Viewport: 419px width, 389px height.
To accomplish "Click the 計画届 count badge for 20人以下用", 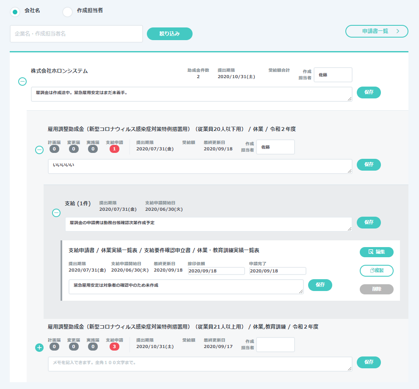I will tap(54, 149).
